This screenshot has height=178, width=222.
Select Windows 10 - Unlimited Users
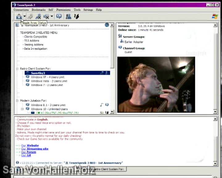click(x=49, y=109)
